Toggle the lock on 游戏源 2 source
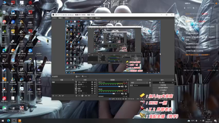219x123 pixels. 95,84
